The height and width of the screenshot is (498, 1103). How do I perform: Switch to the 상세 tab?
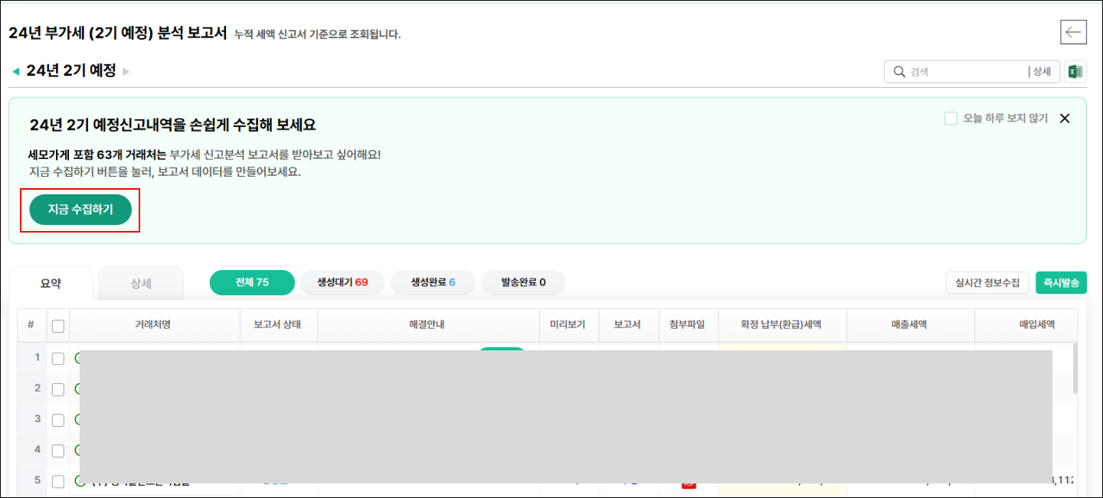click(x=141, y=283)
